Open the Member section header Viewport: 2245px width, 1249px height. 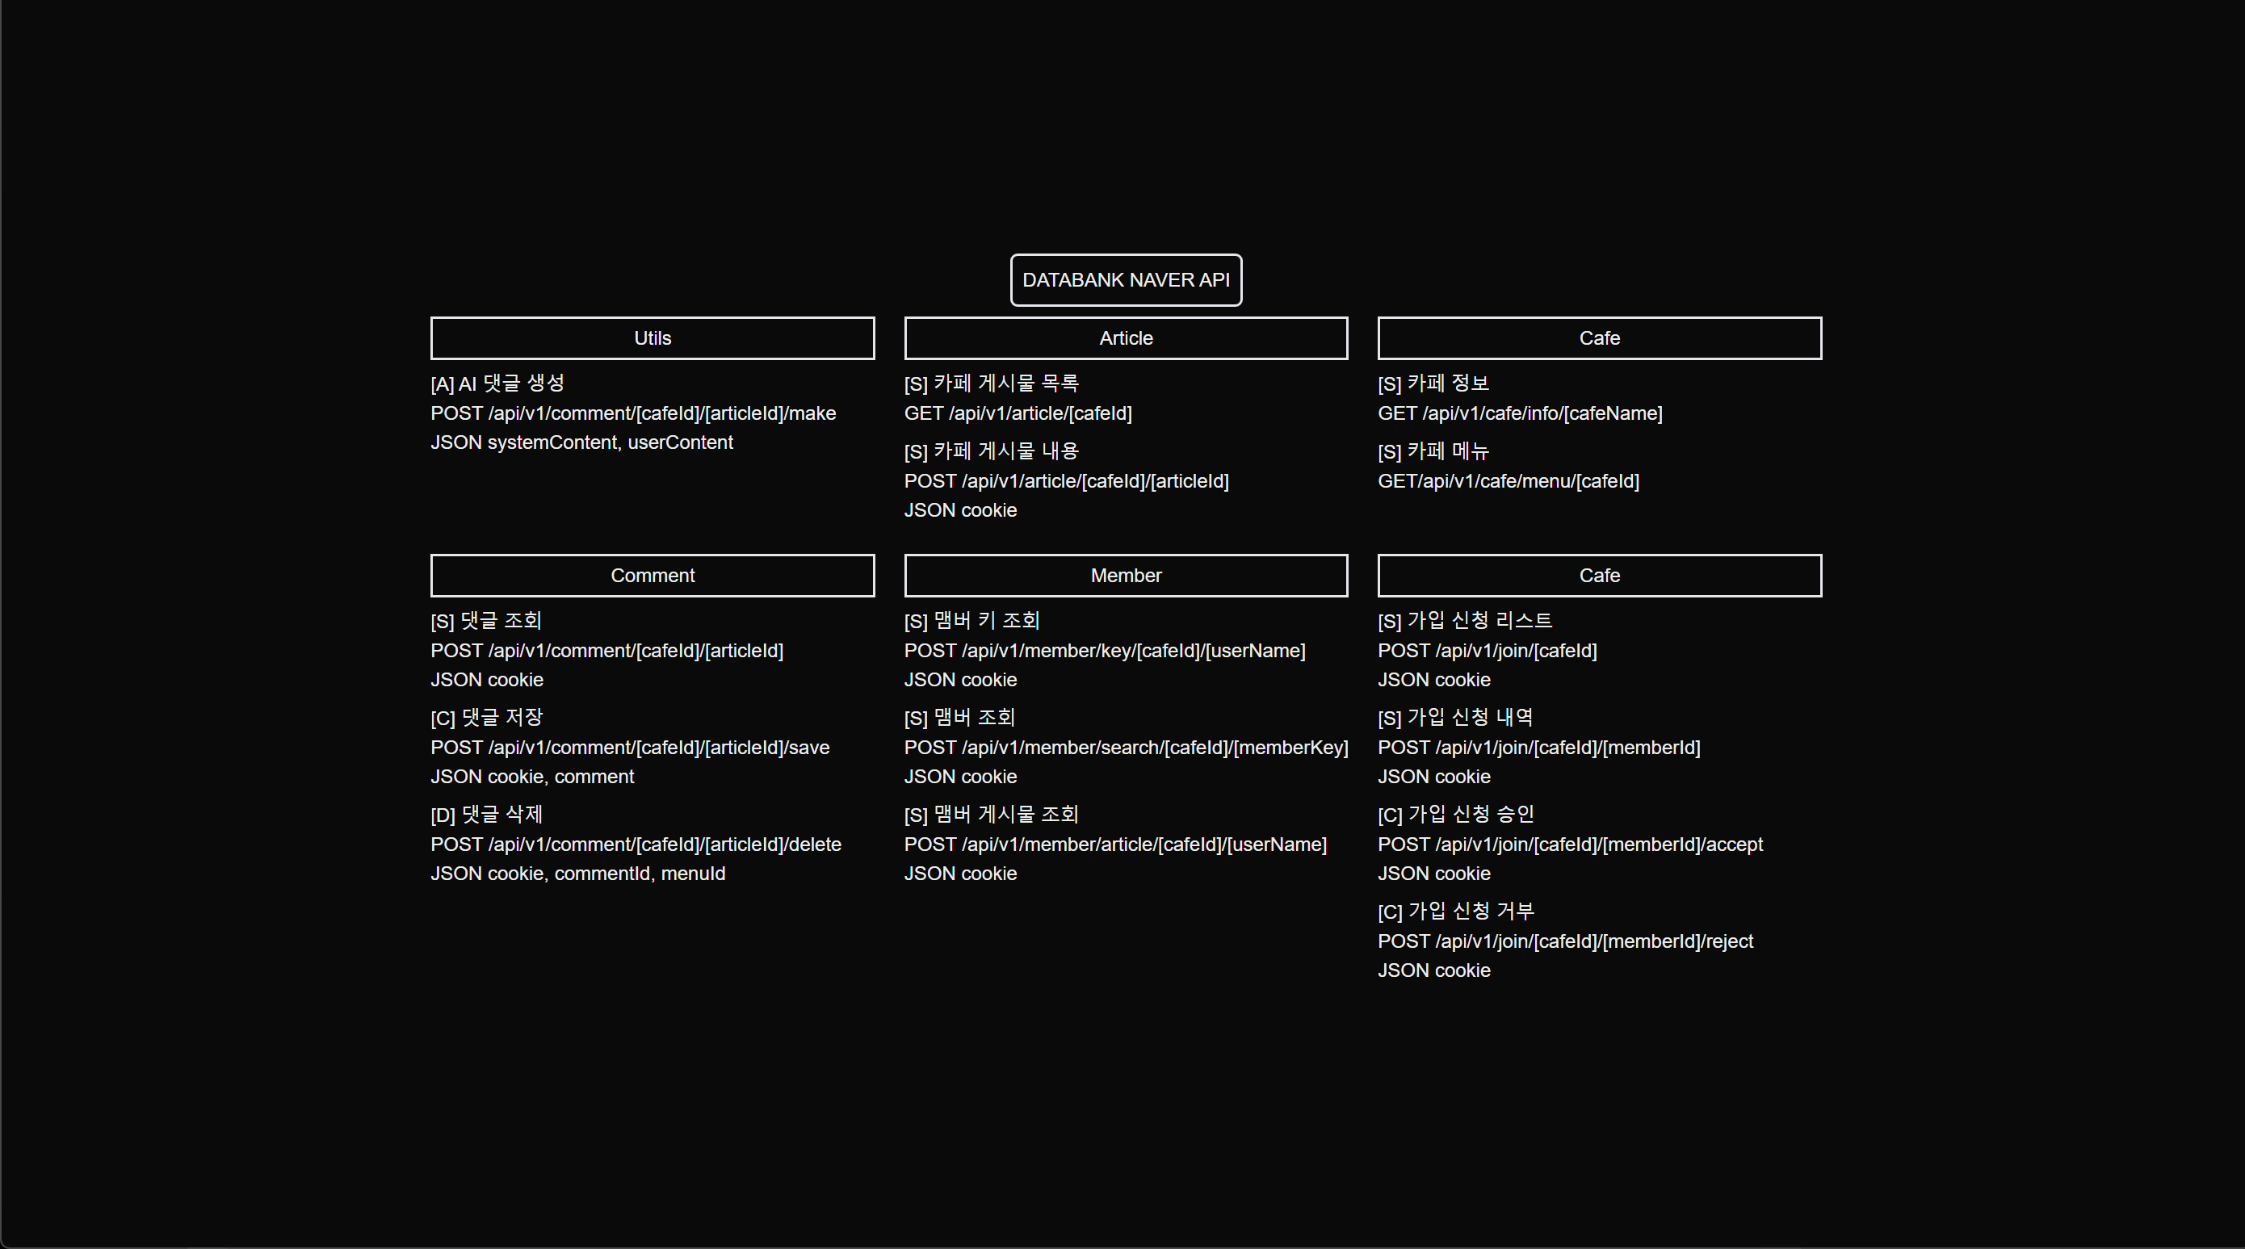coord(1125,576)
